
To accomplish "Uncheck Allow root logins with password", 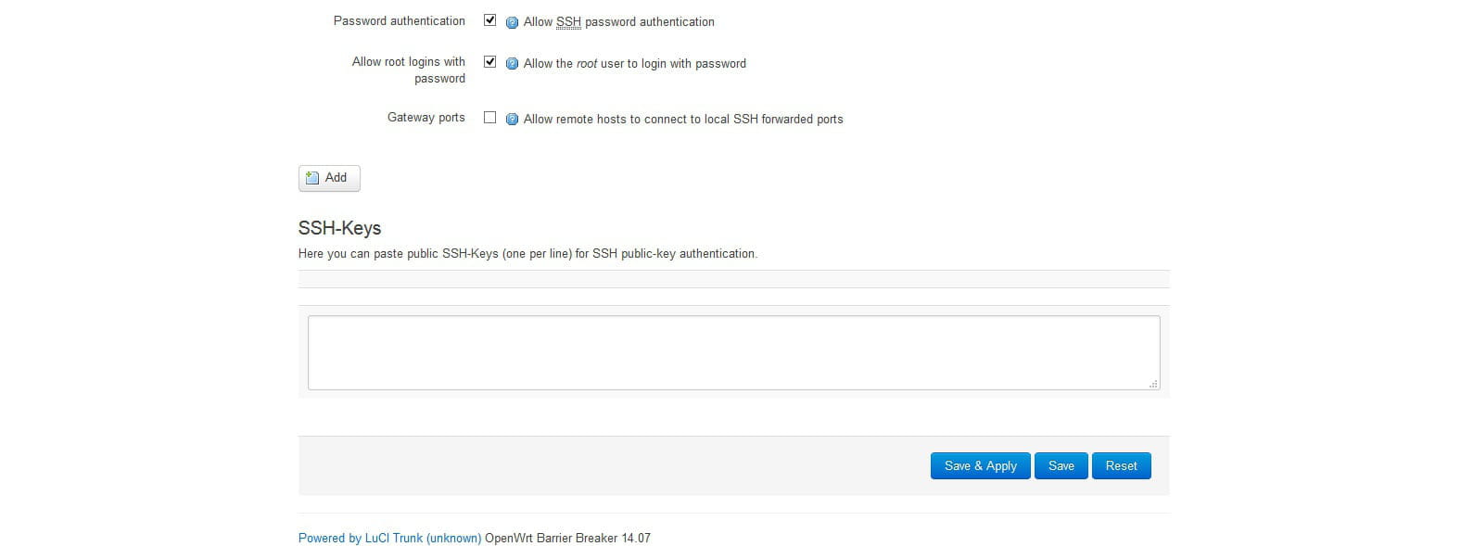I will click(x=489, y=61).
